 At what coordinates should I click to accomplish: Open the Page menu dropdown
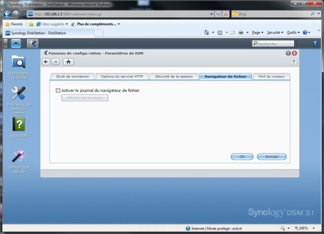tap(258, 33)
